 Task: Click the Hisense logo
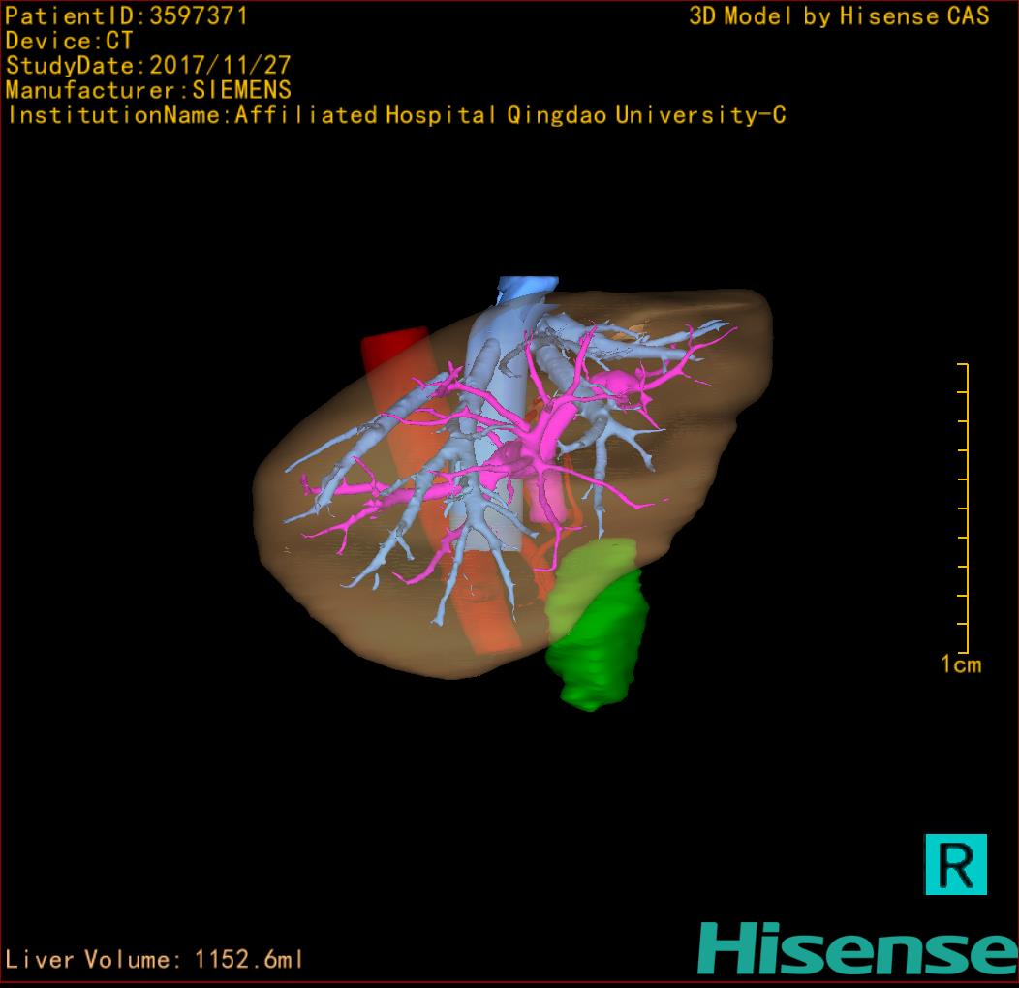tap(857, 948)
